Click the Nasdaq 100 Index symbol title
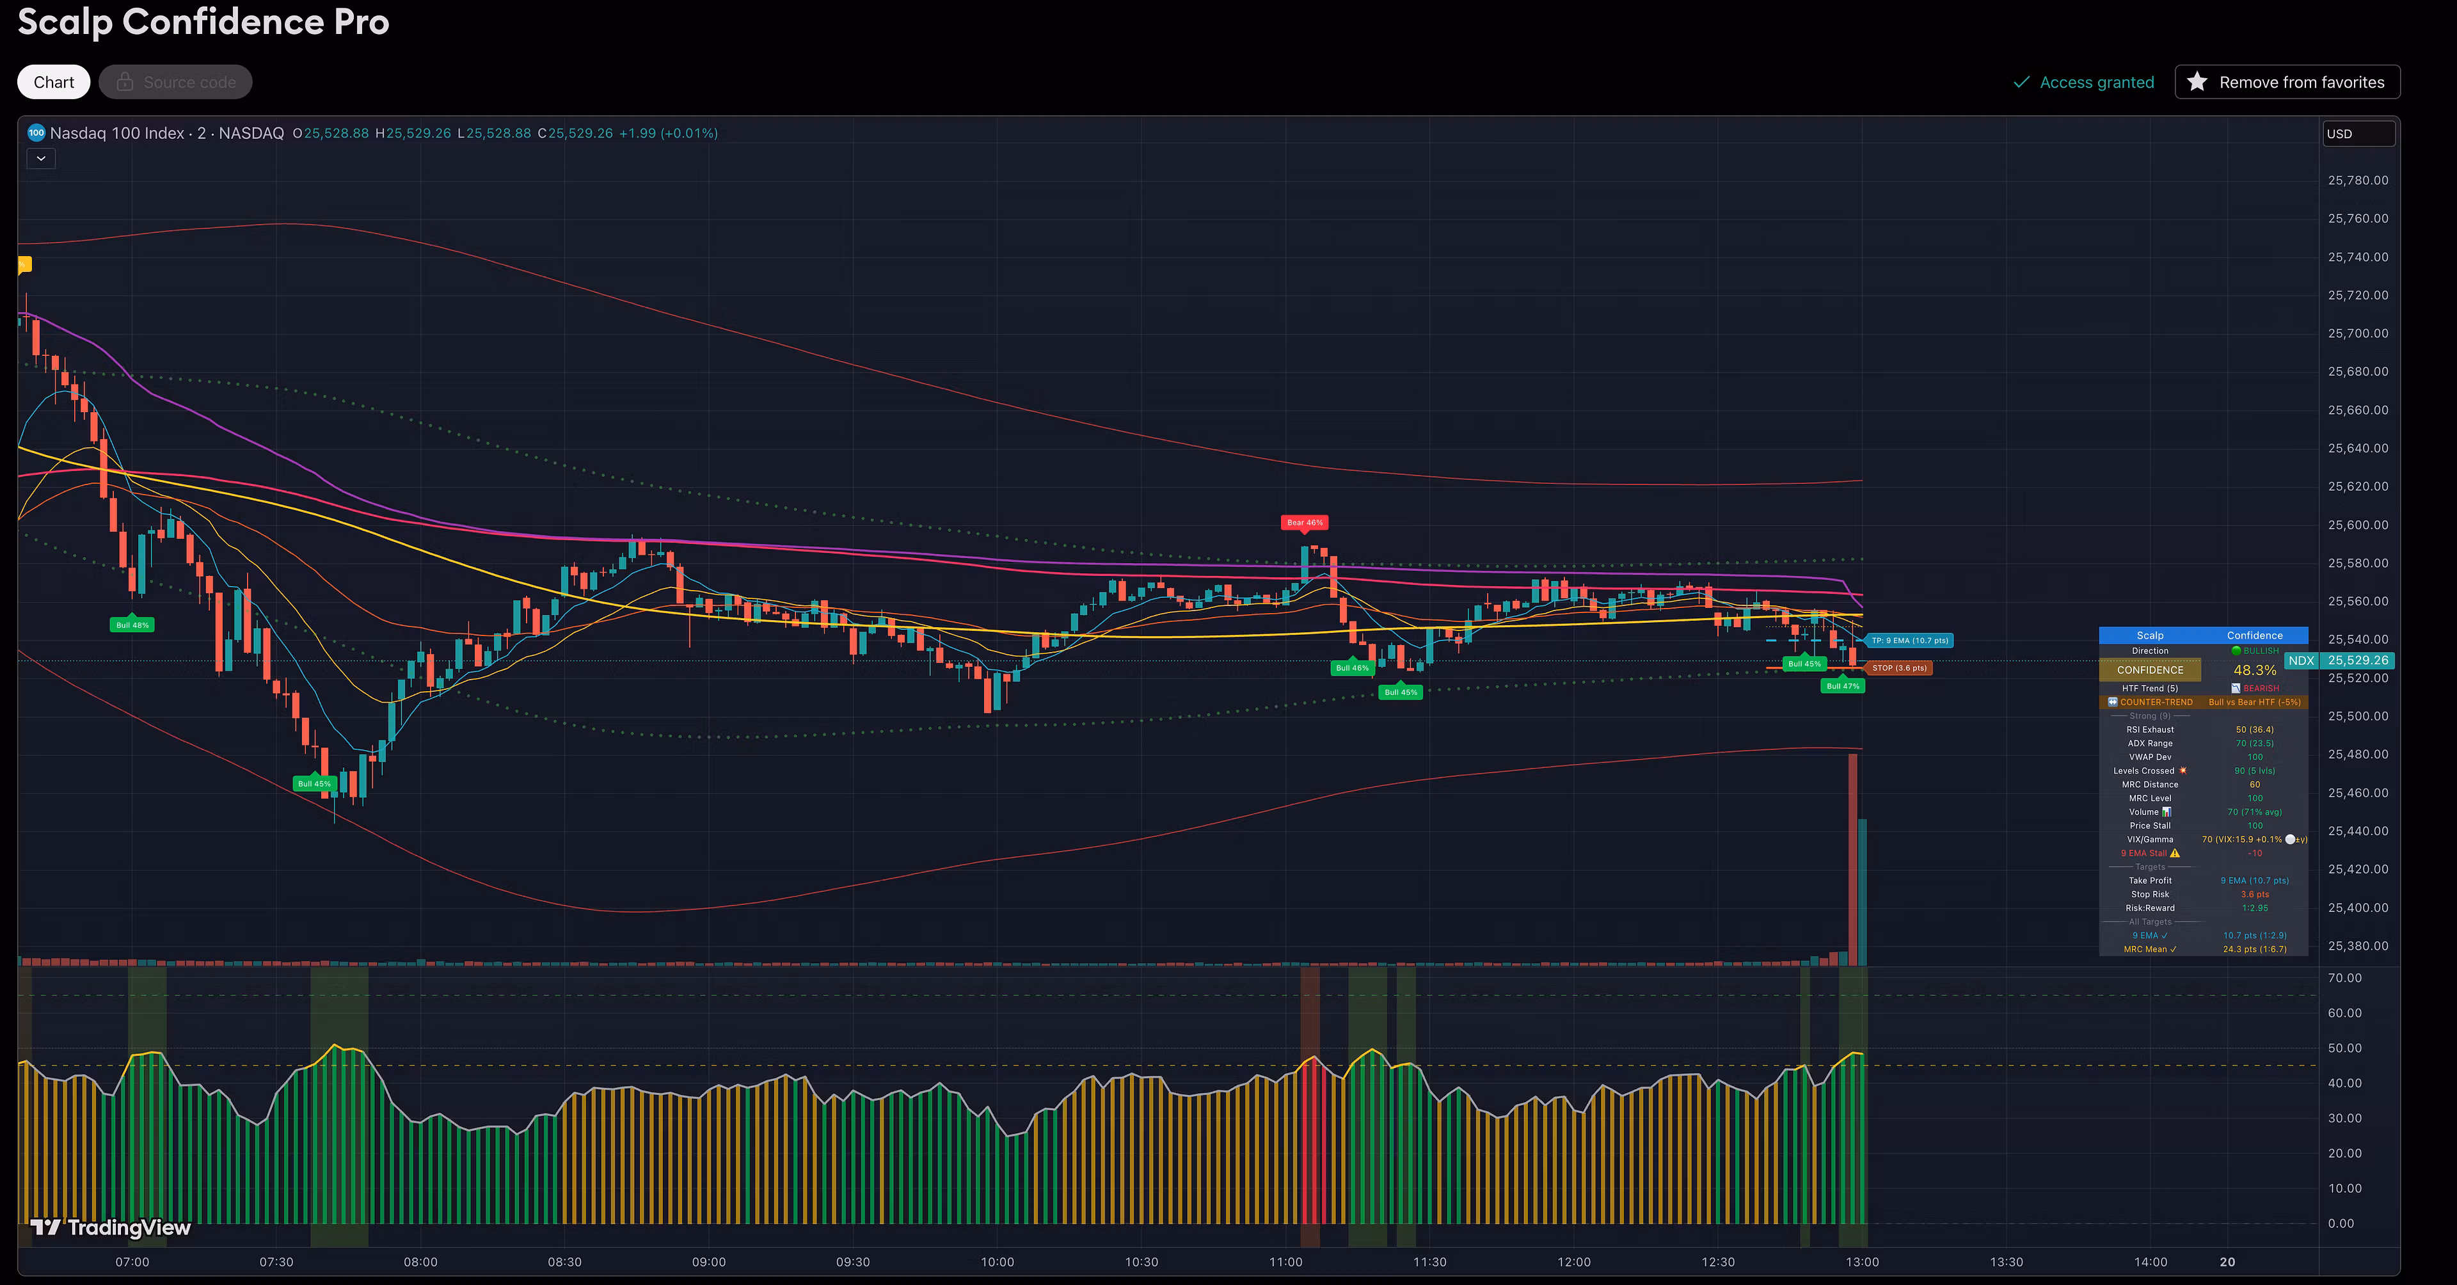 167,132
